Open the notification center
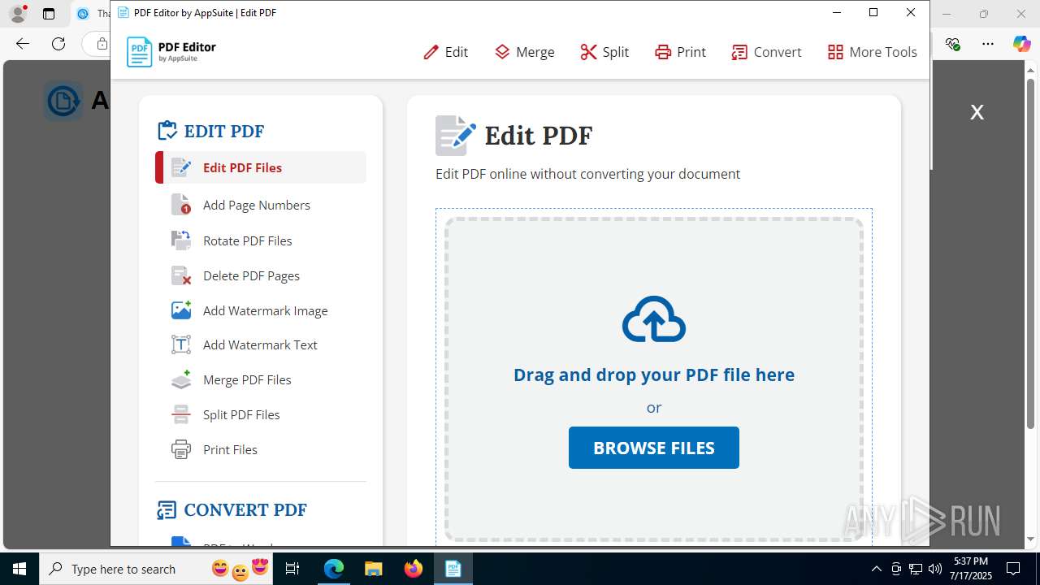This screenshot has width=1040, height=585. [x=1013, y=569]
